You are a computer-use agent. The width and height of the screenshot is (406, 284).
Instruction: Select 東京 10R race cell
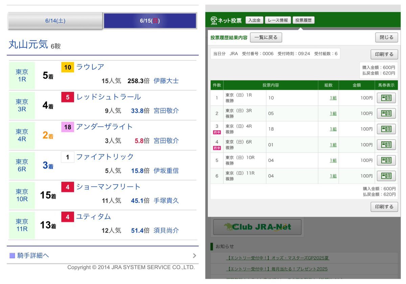pyautogui.click(x=22, y=195)
